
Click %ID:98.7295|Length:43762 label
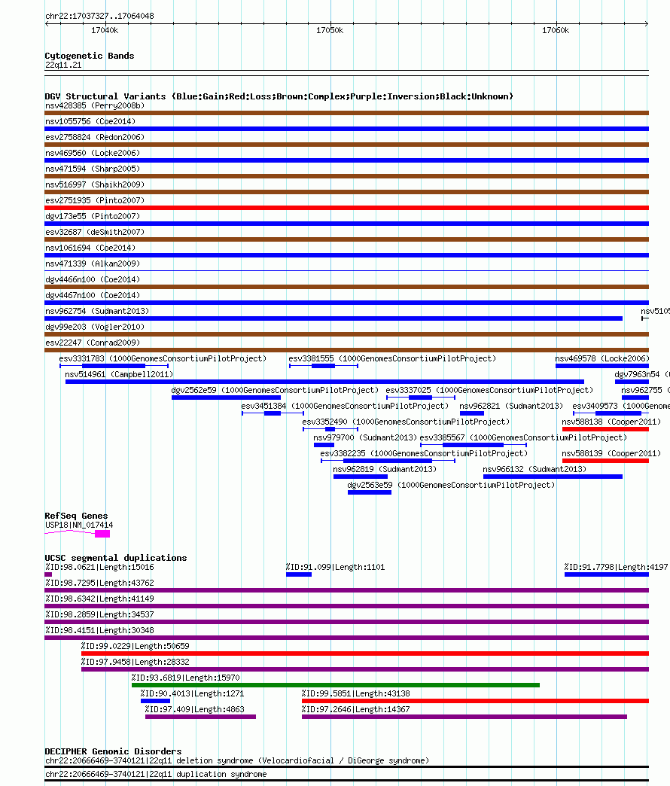(99, 583)
